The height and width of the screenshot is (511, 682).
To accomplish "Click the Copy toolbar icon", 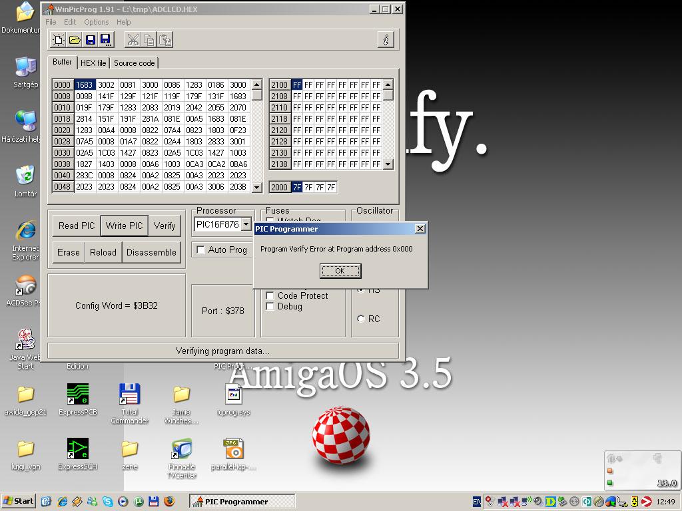I will click(x=149, y=40).
